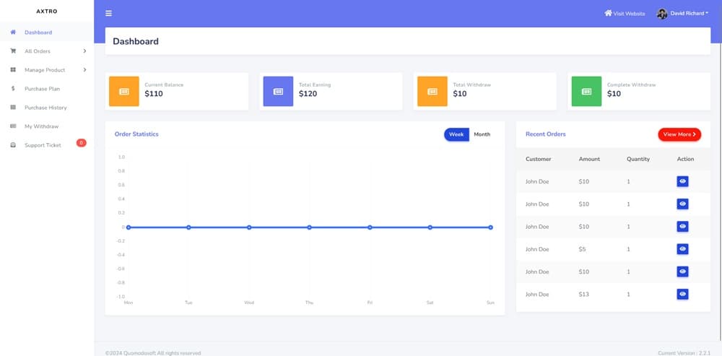Viewport: 722px width, 356px height.
Task: View details of the $5 order
Action: [682, 249]
